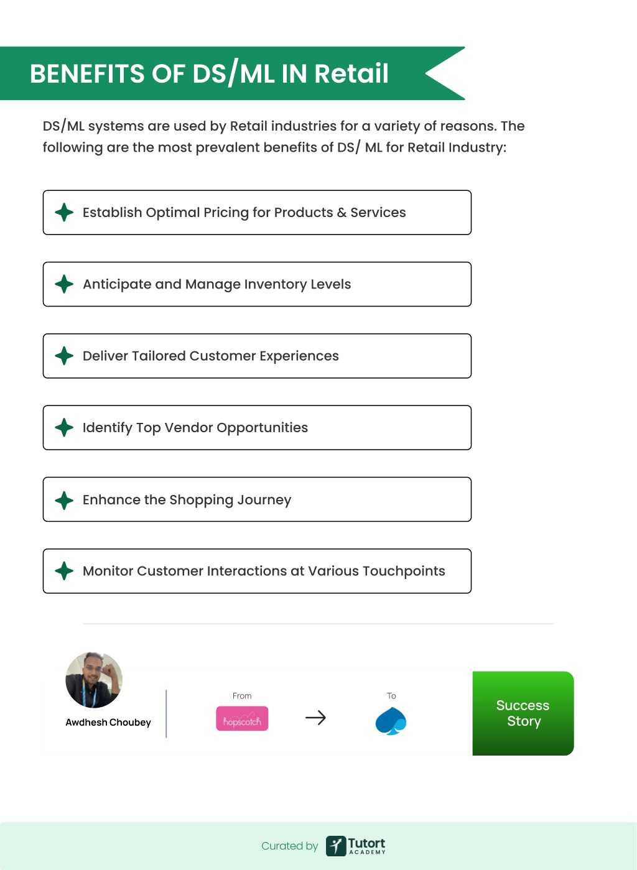Screen dimensions: 637x870
Task: Open the green Success Story button
Action: pos(523,713)
